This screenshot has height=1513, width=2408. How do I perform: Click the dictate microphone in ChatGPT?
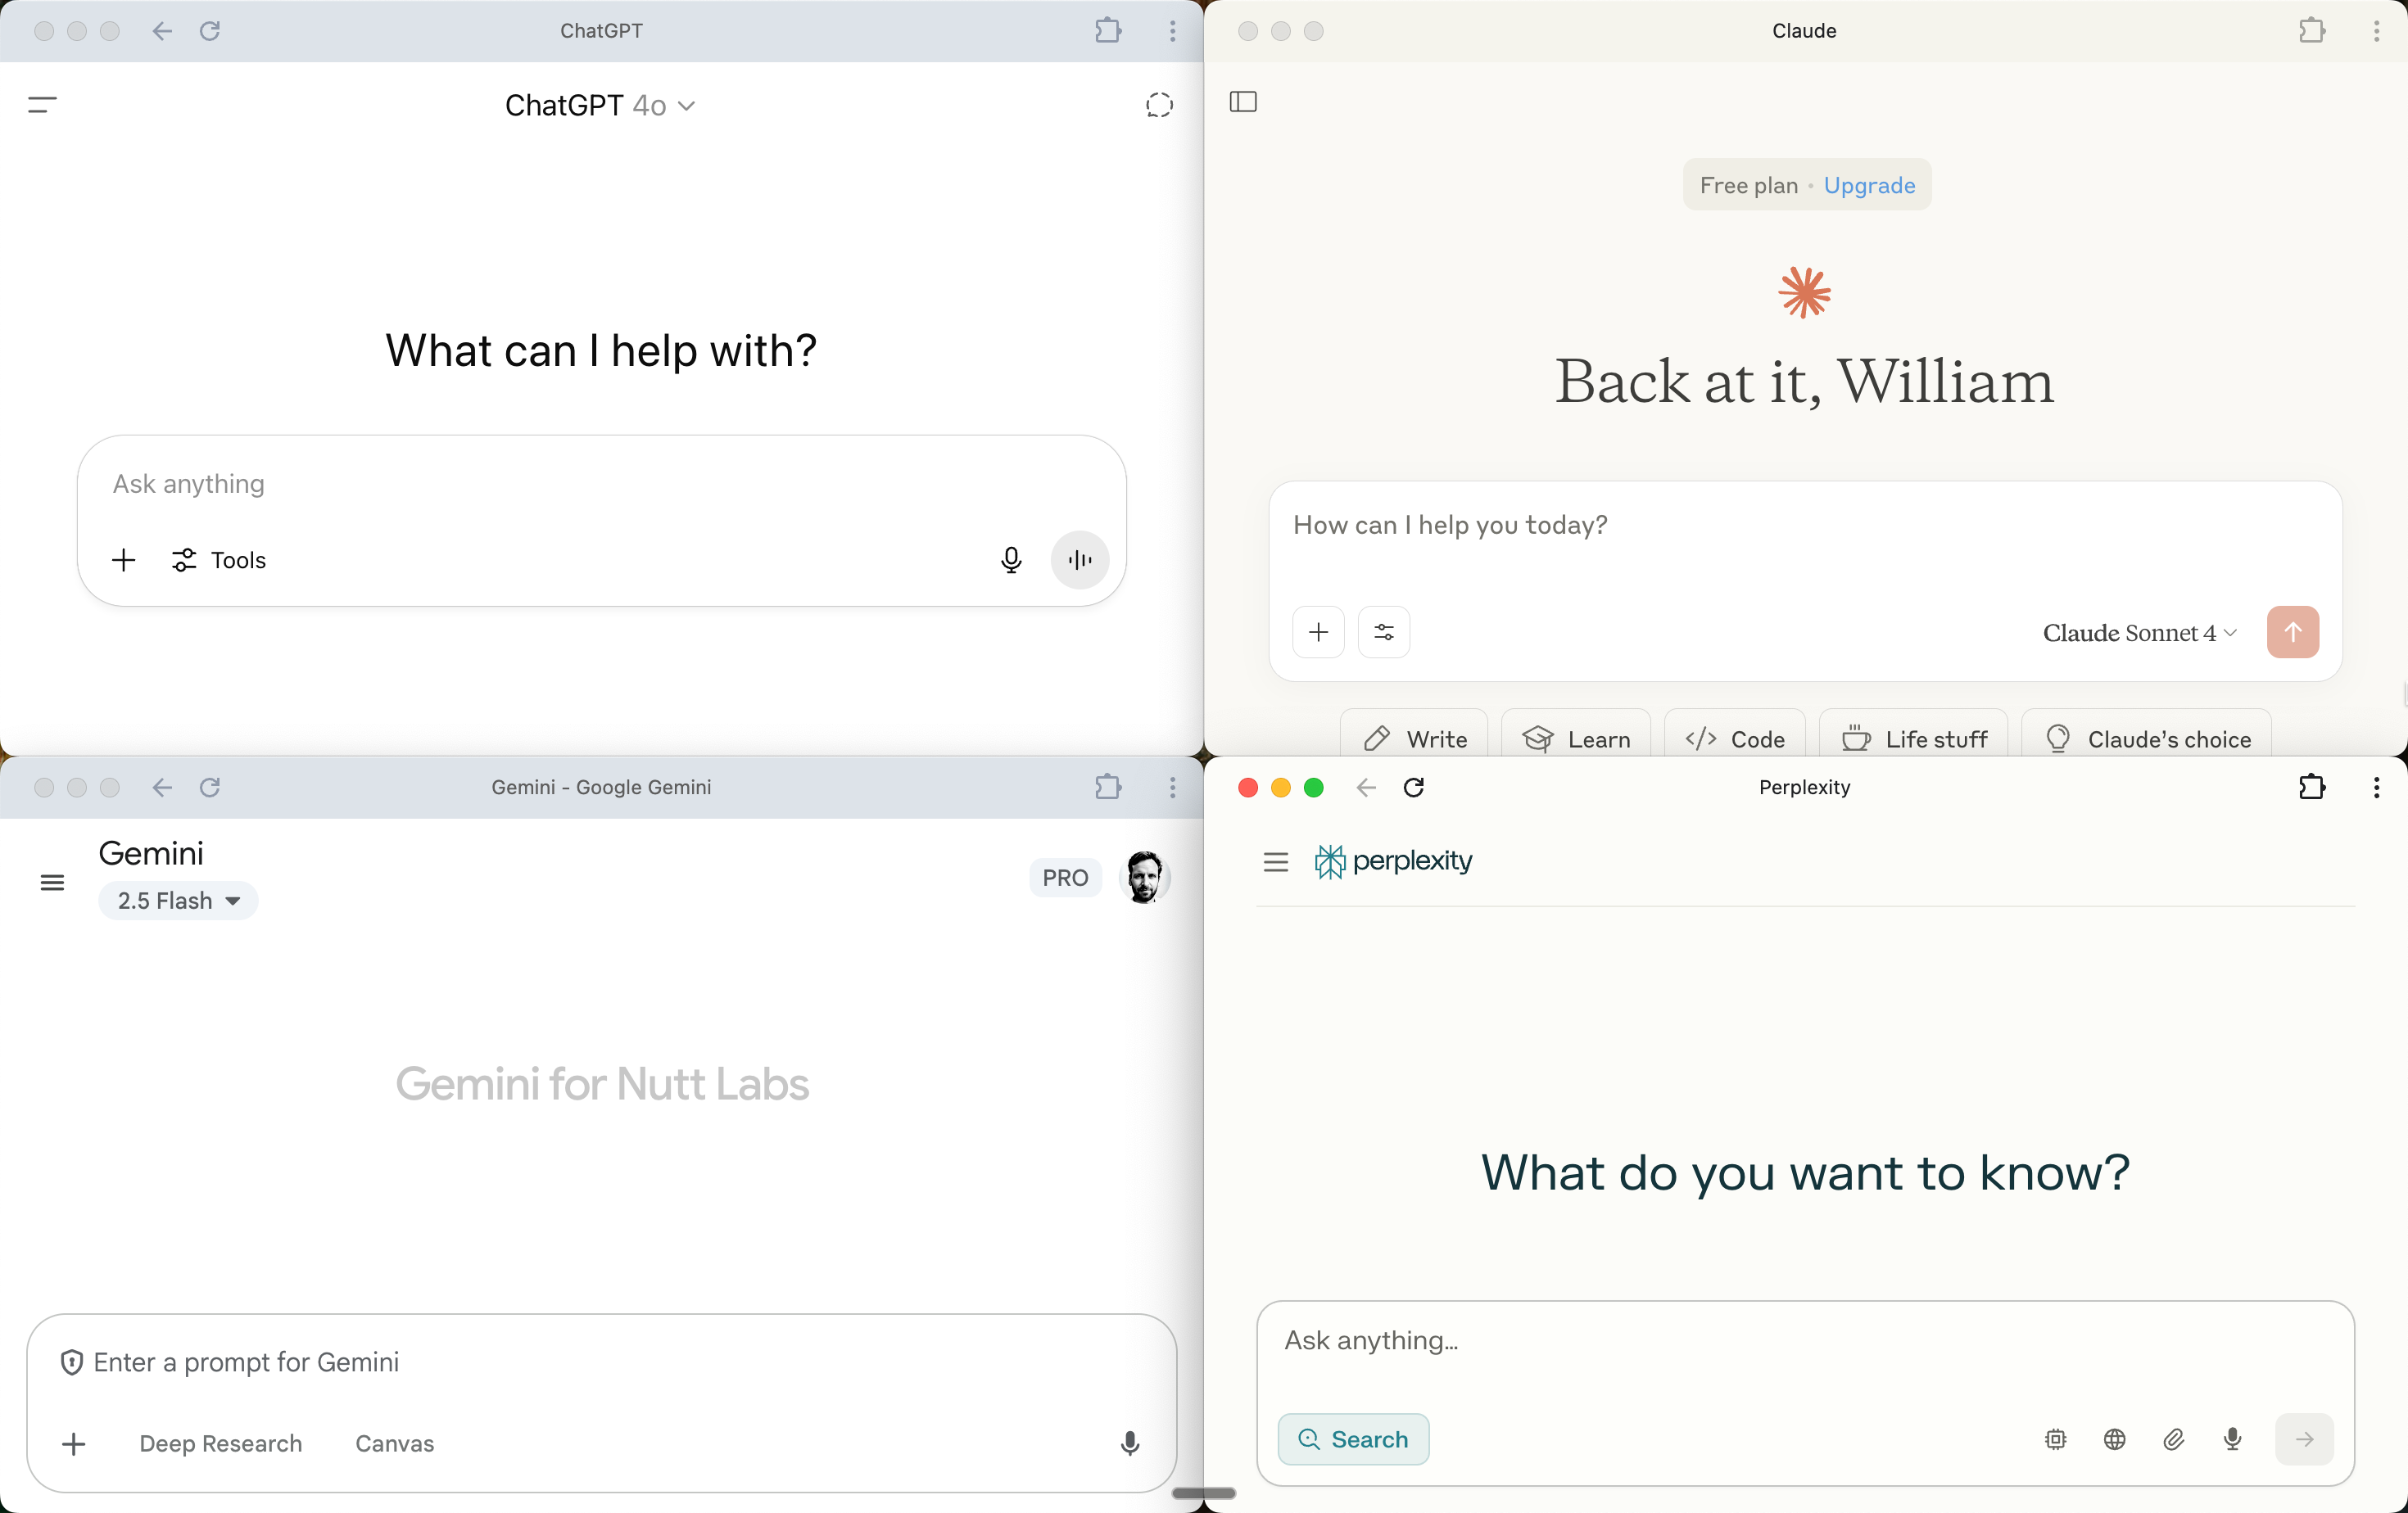1011,560
